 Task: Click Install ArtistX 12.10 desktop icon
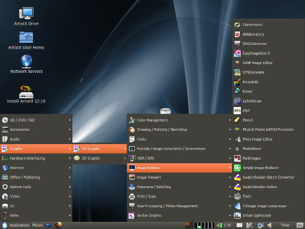[x=26, y=91]
